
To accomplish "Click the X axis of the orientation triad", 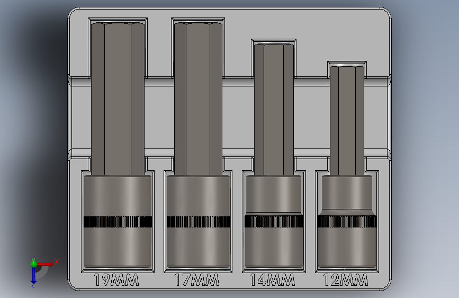I will tap(46, 264).
